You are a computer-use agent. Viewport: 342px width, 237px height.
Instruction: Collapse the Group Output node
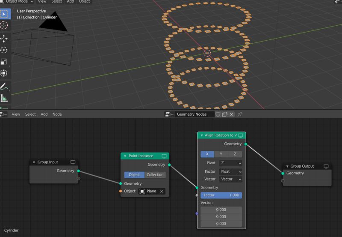(287, 166)
